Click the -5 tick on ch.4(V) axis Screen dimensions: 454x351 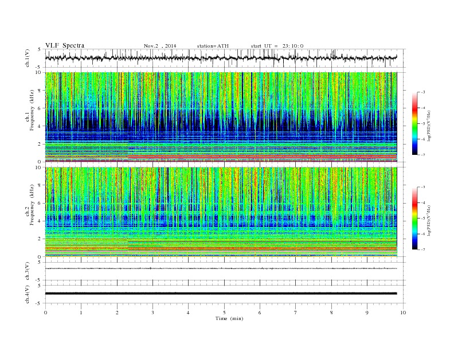click(x=39, y=303)
